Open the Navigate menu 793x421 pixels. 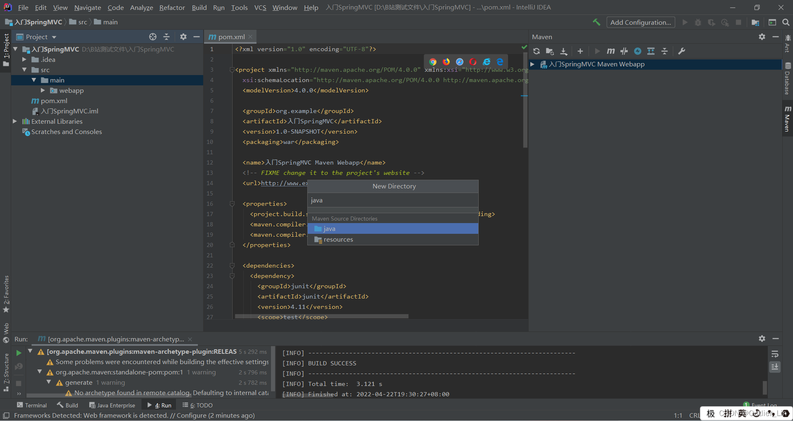click(88, 7)
